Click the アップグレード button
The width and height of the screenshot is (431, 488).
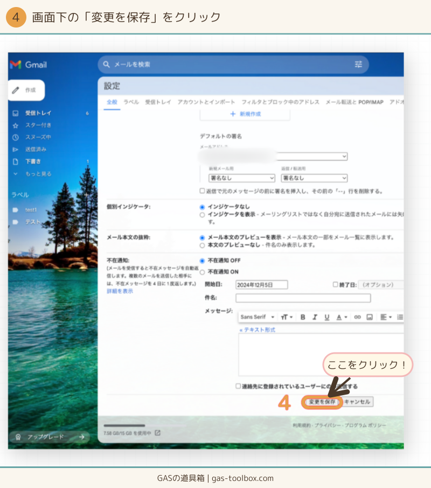pos(50,437)
